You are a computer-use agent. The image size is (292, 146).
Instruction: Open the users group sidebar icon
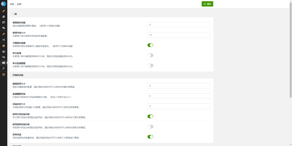coord(4,51)
